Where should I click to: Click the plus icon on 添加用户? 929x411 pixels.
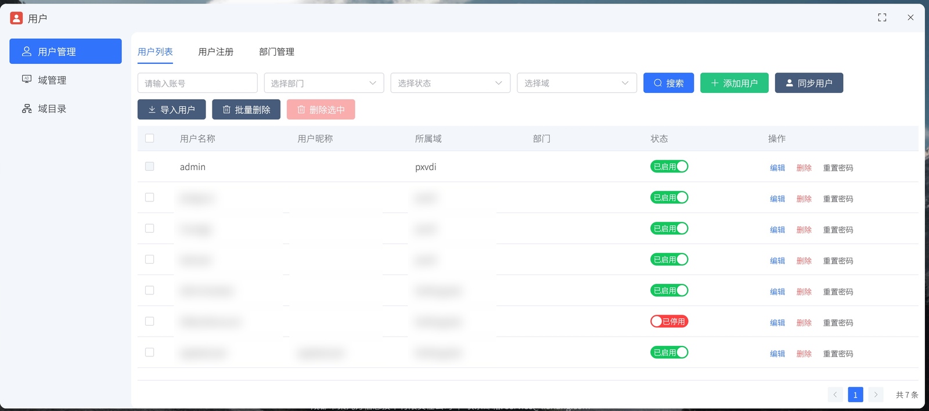coord(715,83)
